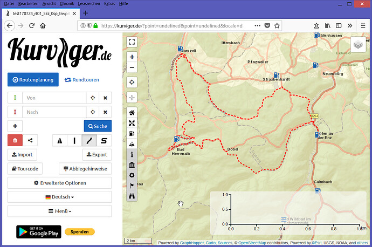Image resolution: width=372 pixels, height=247 pixels.
Task: Toggle fullscreen map view
Action: pos(132,42)
